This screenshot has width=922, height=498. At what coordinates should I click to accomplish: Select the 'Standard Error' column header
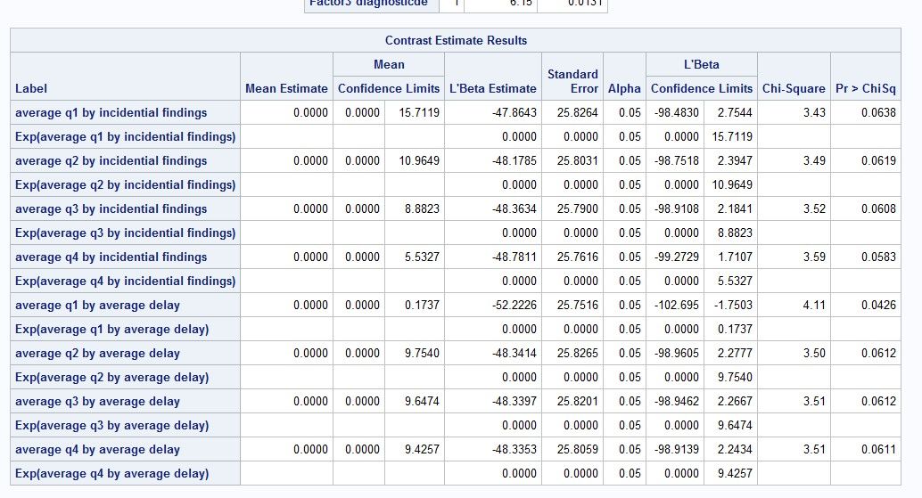point(572,81)
